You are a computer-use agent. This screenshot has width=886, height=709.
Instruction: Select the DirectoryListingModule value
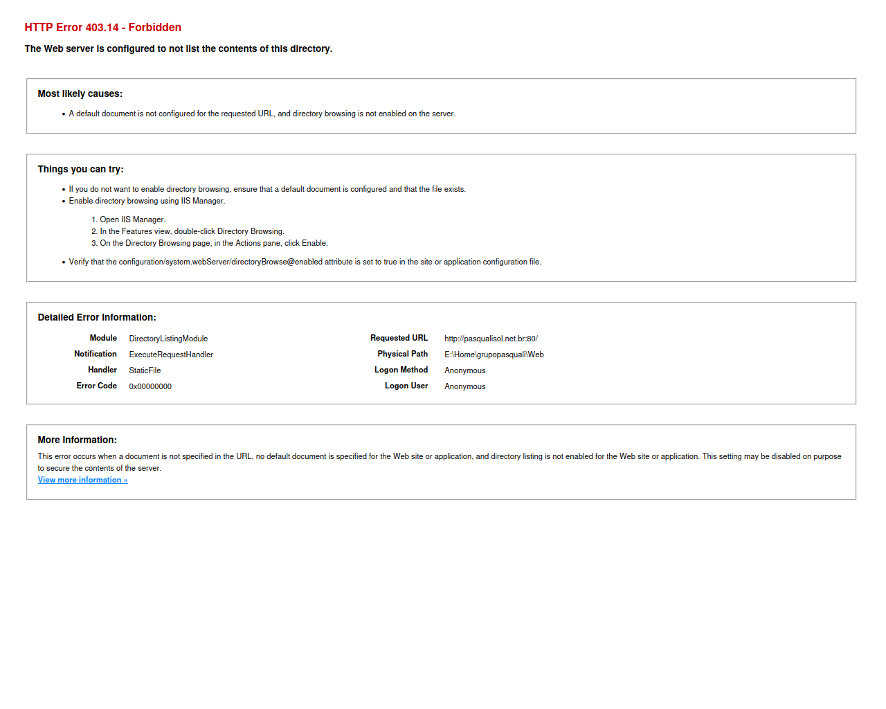tap(168, 339)
